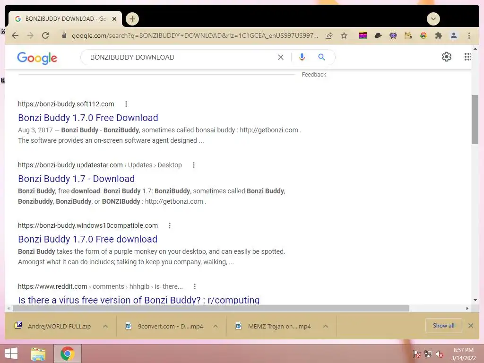The image size is (484, 363).
Task: Click the URL address bar
Action: 194,35
